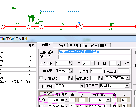
Task: Select the 工作4 label in diagram
Action: click(61, 24)
